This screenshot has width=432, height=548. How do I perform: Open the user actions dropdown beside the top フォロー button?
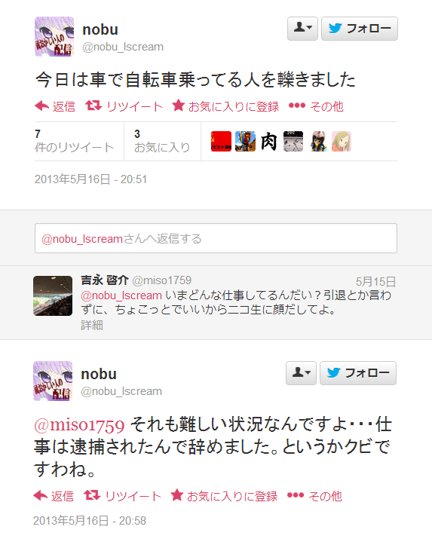pyautogui.click(x=302, y=29)
